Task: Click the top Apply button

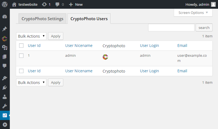Action: click(x=56, y=36)
